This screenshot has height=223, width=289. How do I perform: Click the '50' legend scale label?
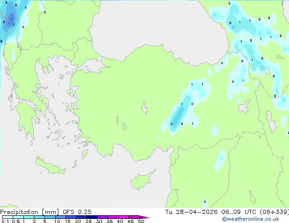pos(141,221)
